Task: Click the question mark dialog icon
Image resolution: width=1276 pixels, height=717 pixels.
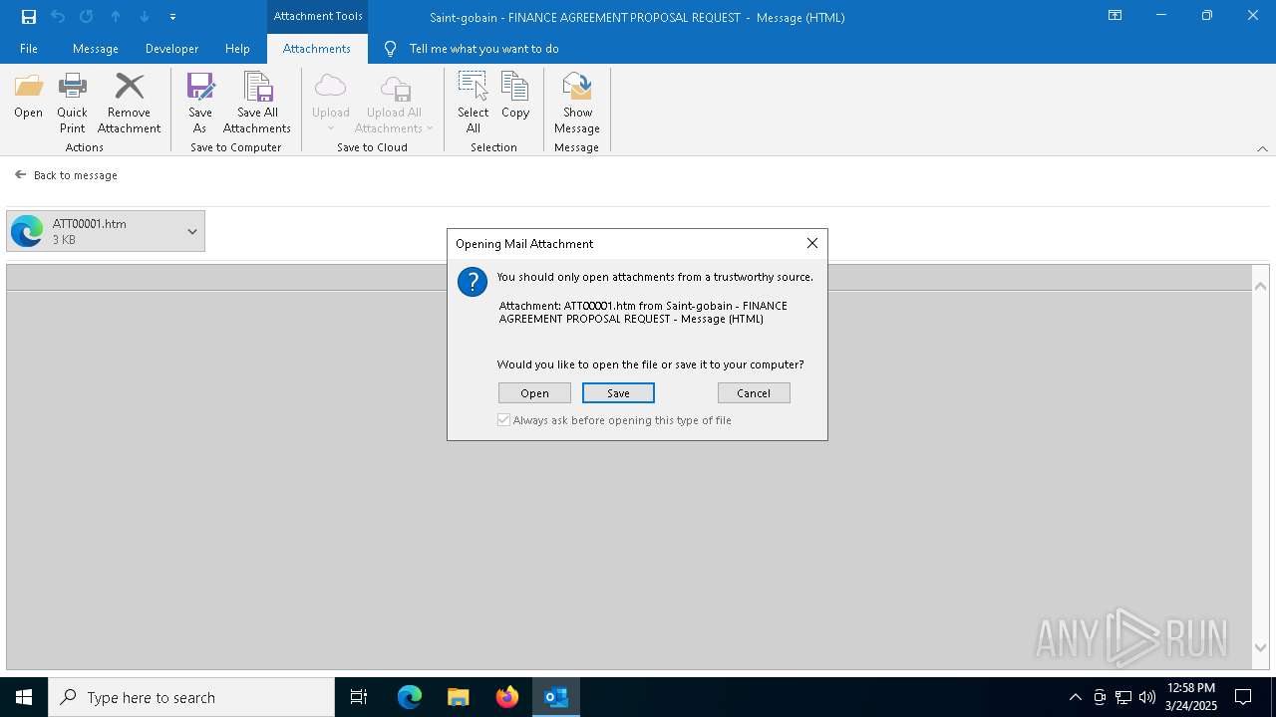Action: coord(473,282)
